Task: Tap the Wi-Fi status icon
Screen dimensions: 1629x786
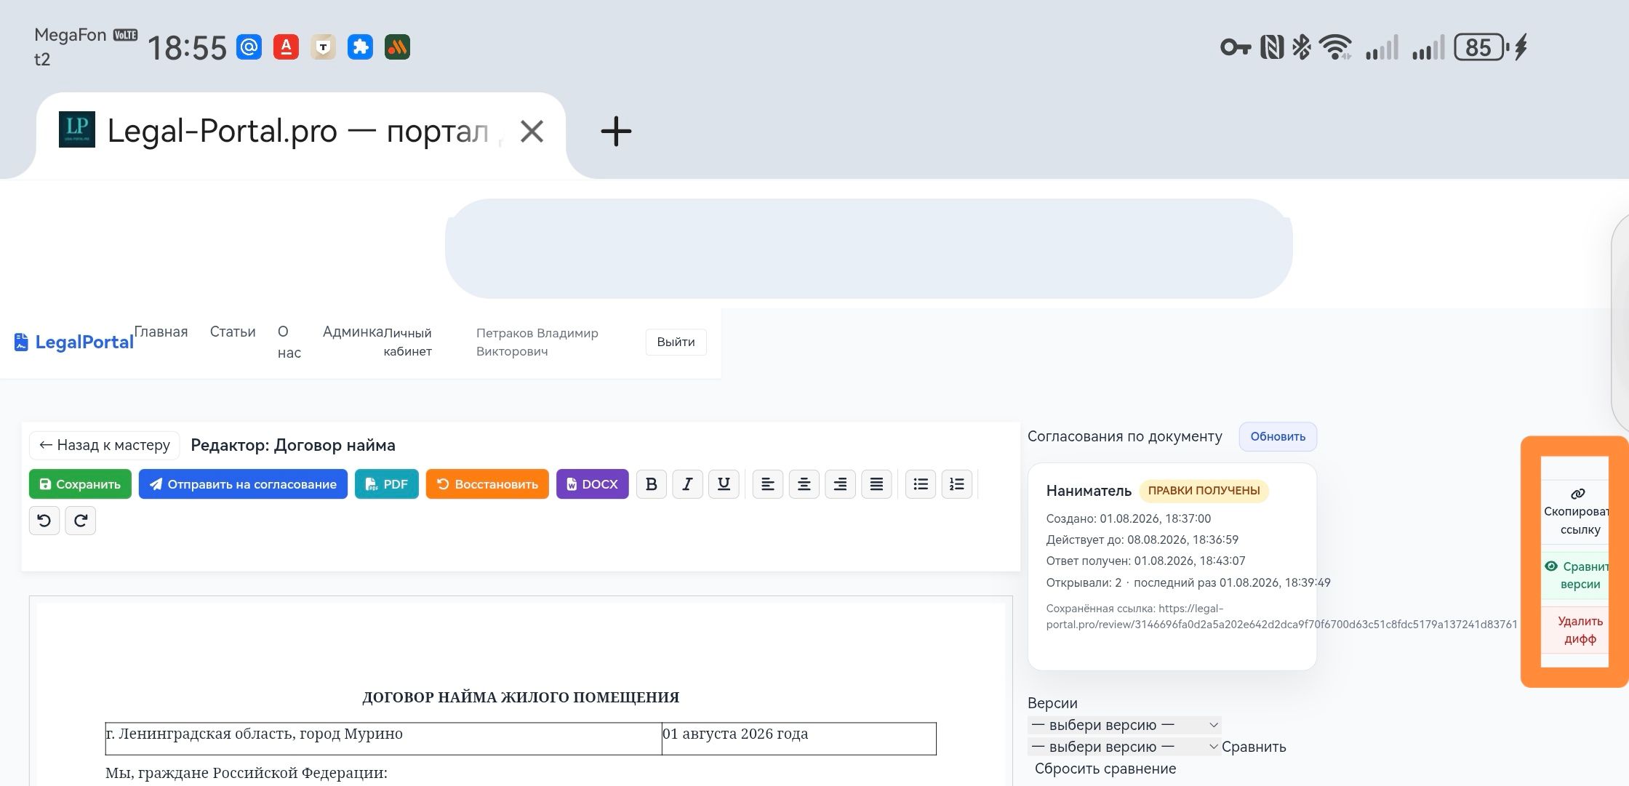Action: coord(1335,47)
